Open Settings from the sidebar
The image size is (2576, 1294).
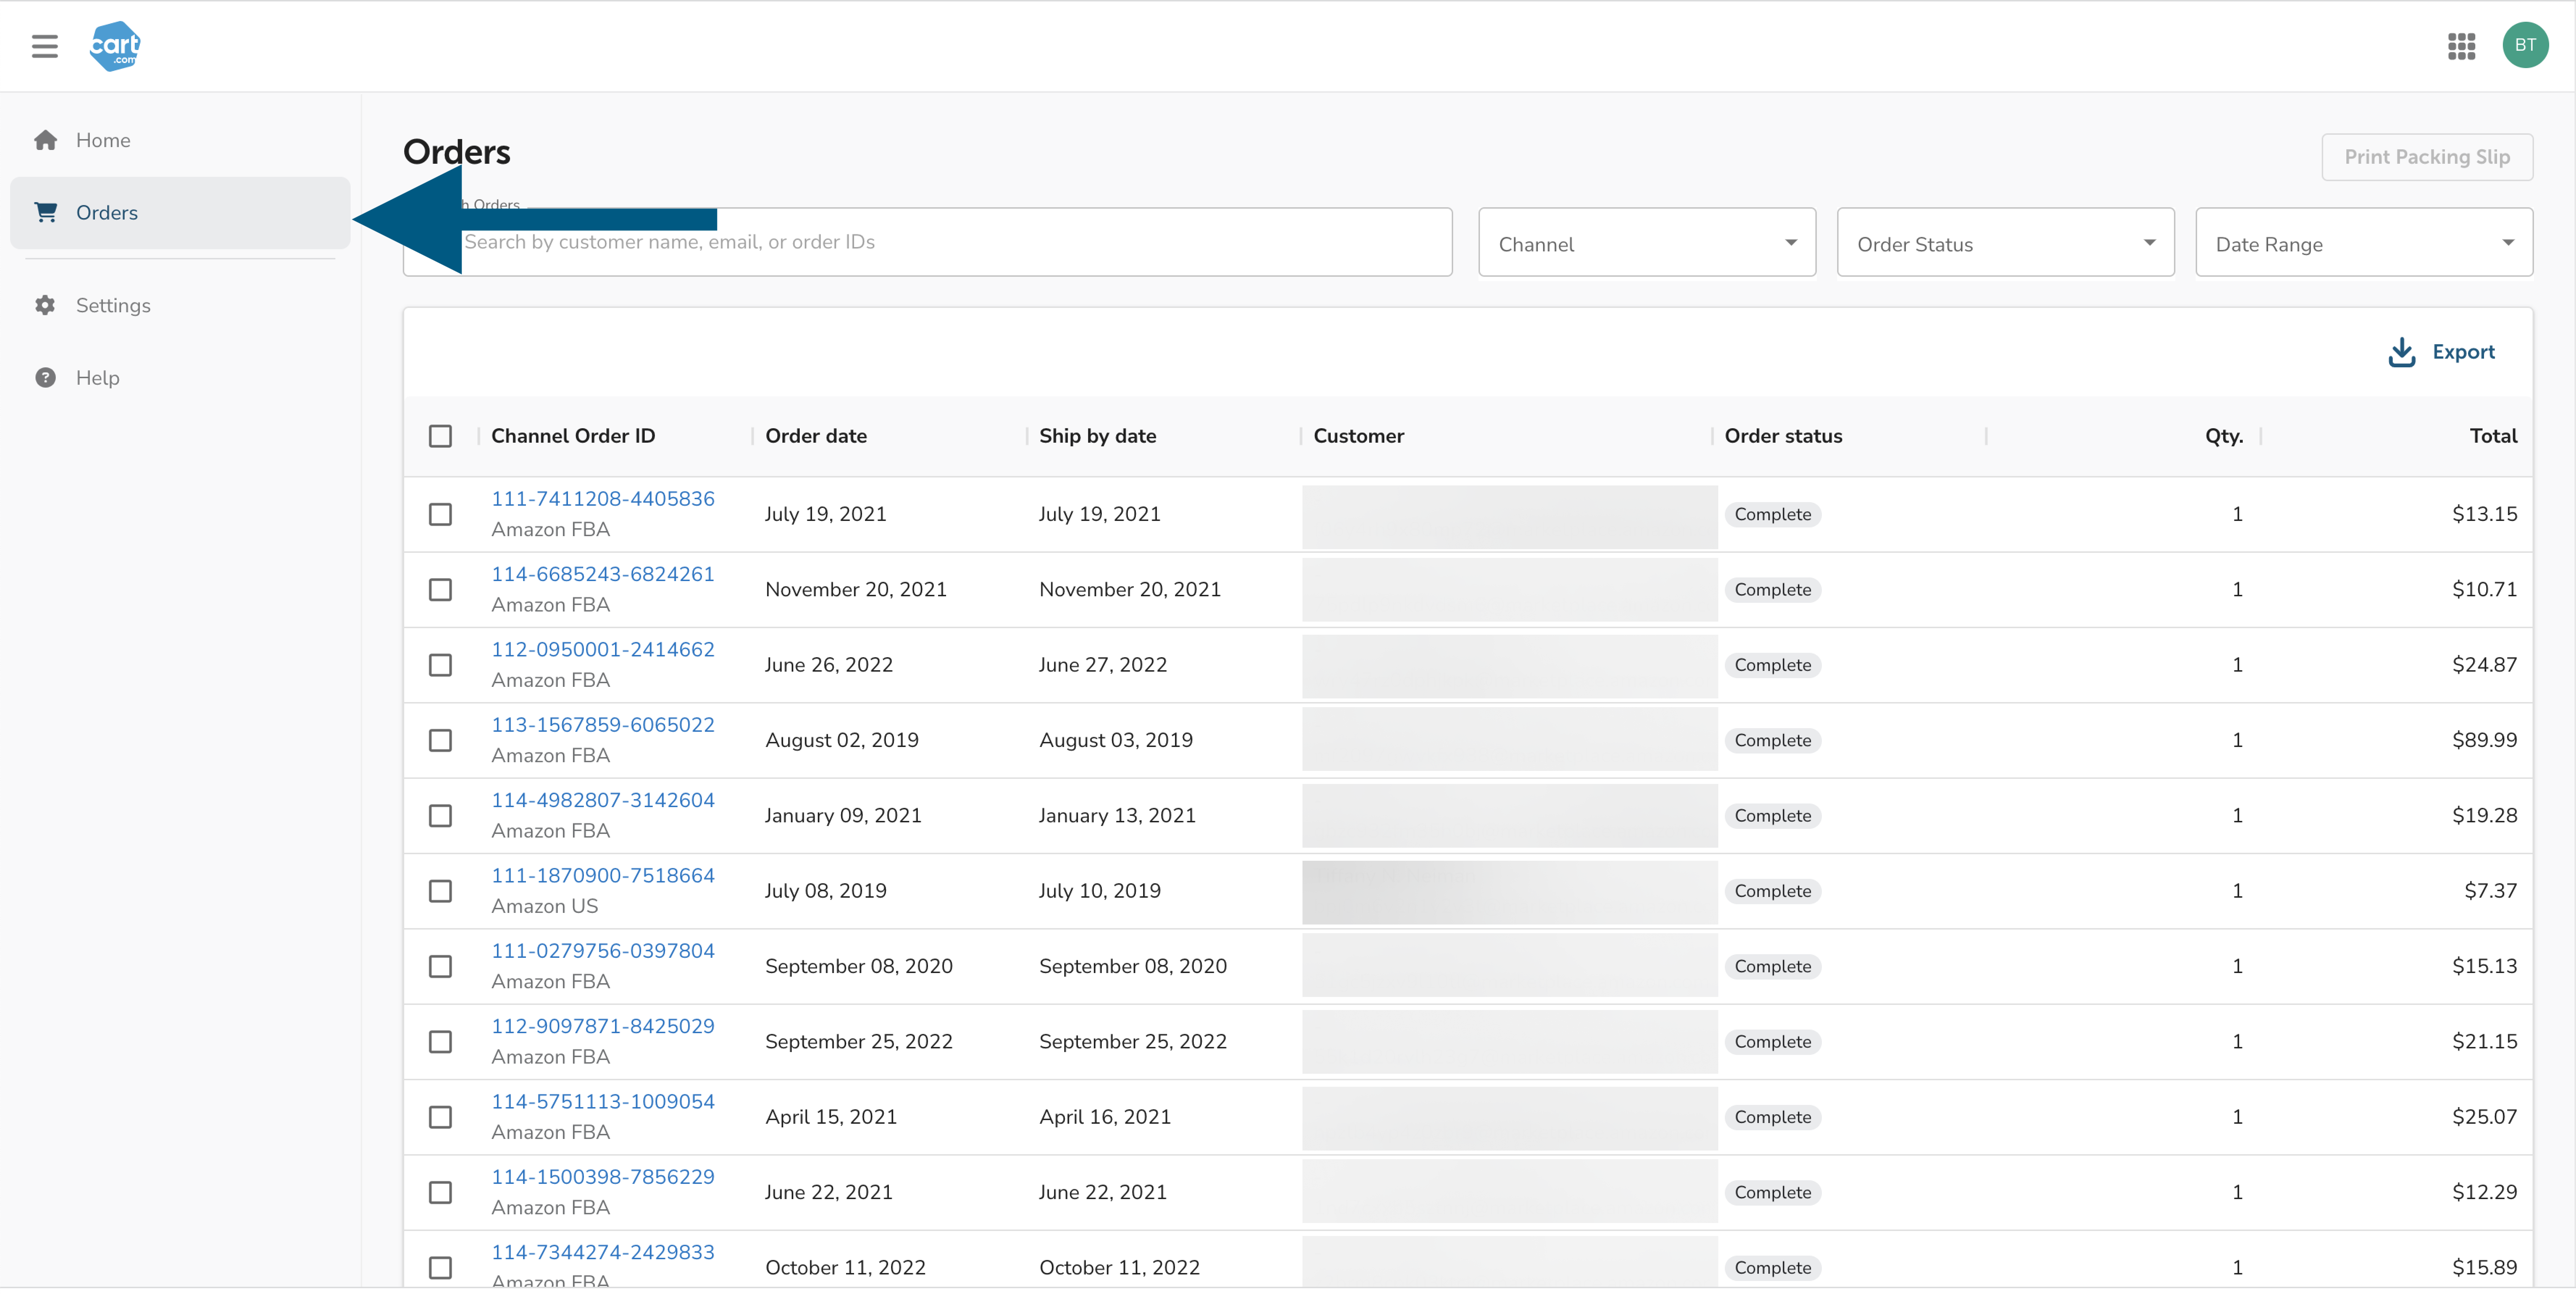[113, 305]
